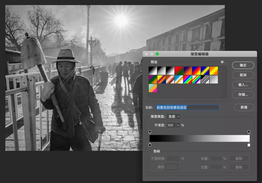Click the 名称 gradient name text field
The width and height of the screenshot is (262, 183).
coord(187,107)
